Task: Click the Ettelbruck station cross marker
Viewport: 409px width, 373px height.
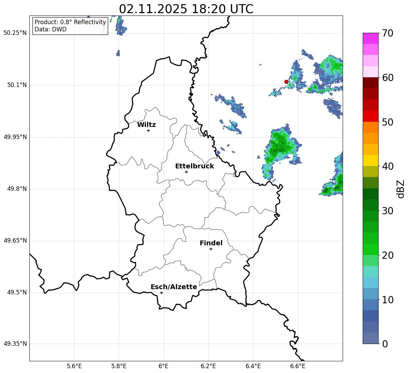Action: click(186, 172)
